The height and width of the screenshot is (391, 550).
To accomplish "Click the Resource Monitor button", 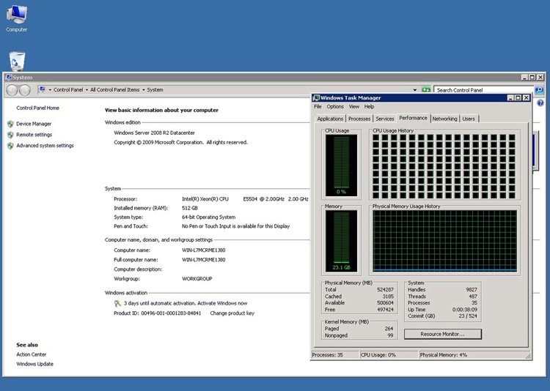I will (442, 334).
